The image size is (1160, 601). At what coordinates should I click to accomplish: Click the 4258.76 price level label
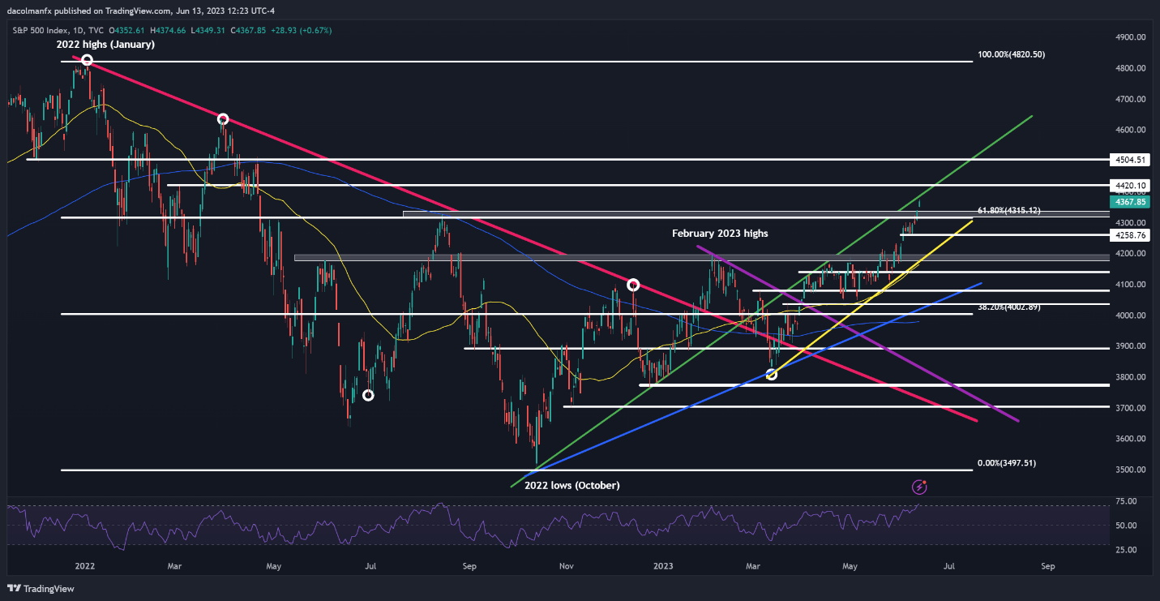pyautogui.click(x=1131, y=235)
